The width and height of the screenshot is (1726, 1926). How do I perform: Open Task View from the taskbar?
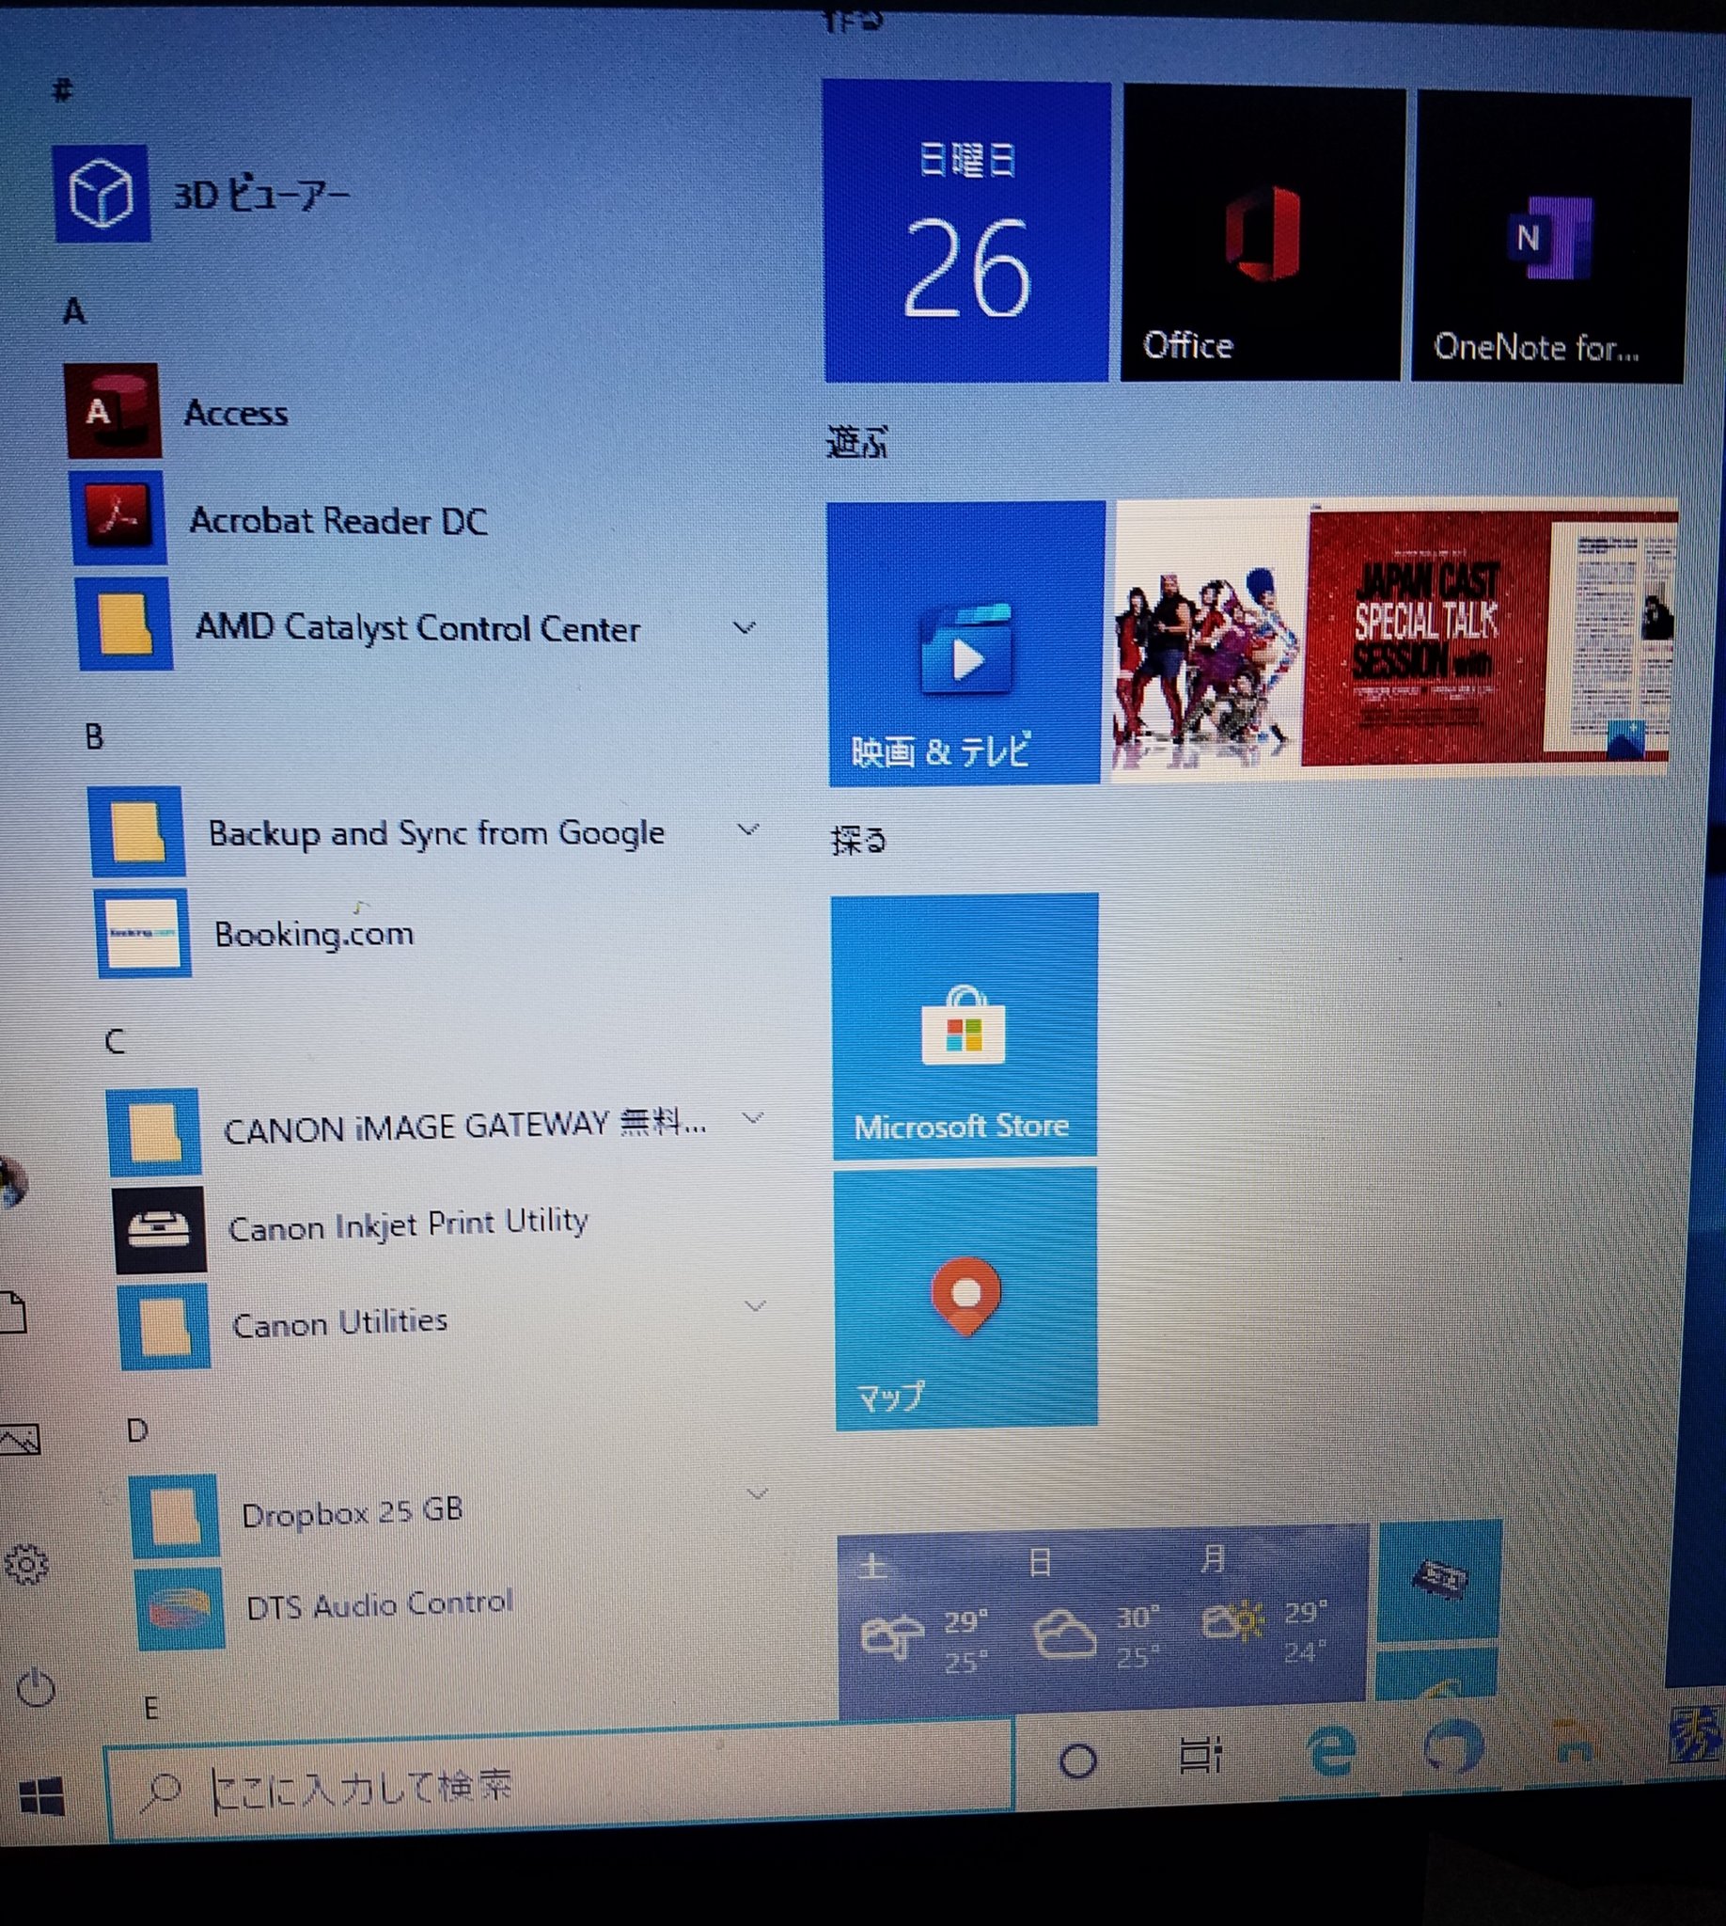[x=1200, y=1756]
